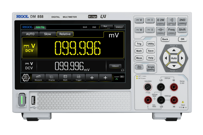Screen dimensions: 203x135
Task: Click the Help menu key
Action: coord(151,58)
